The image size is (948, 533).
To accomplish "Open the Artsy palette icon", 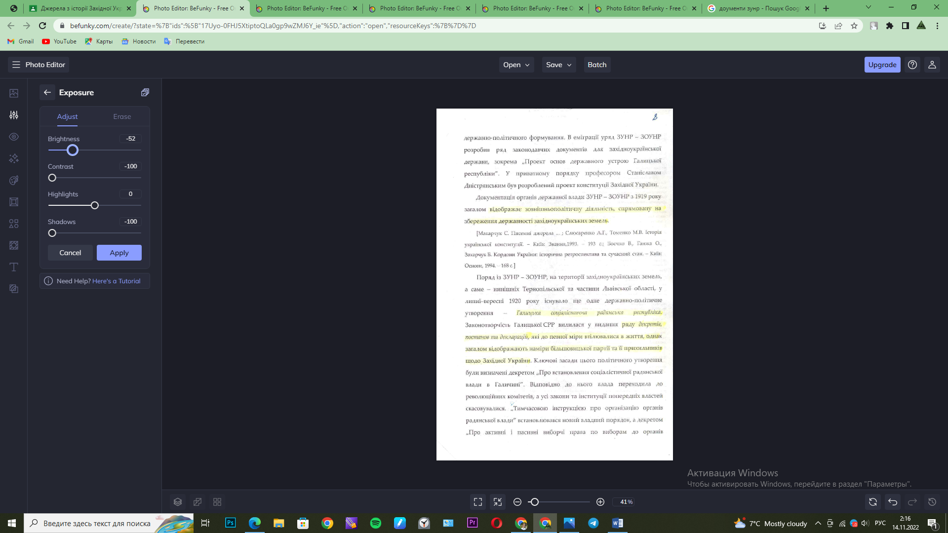I will (x=14, y=180).
